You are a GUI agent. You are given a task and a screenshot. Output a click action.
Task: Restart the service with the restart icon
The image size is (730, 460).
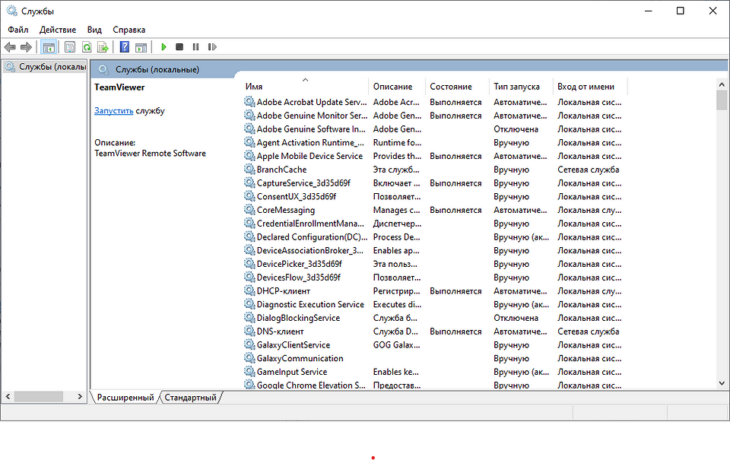212,46
